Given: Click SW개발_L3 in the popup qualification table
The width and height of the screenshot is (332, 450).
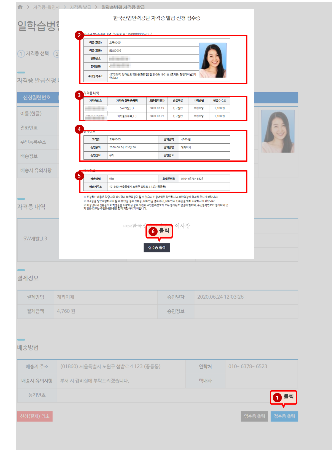Looking at the screenshot, I should point(127,108).
